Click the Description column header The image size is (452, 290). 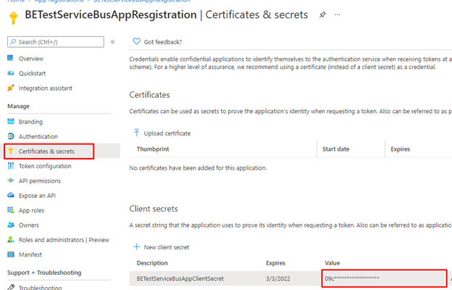point(152,263)
